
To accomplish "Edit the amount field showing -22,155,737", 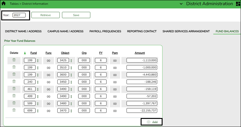I will pyautogui.click(x=142, y=111).
